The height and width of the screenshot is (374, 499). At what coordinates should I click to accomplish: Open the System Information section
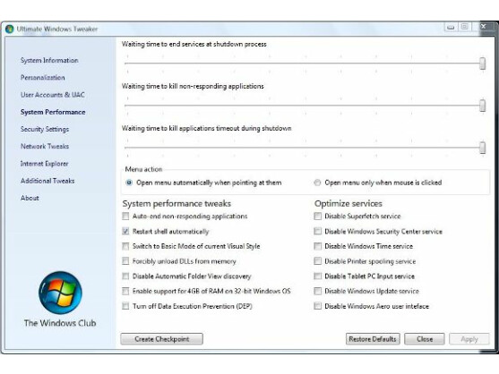(49, 60)
